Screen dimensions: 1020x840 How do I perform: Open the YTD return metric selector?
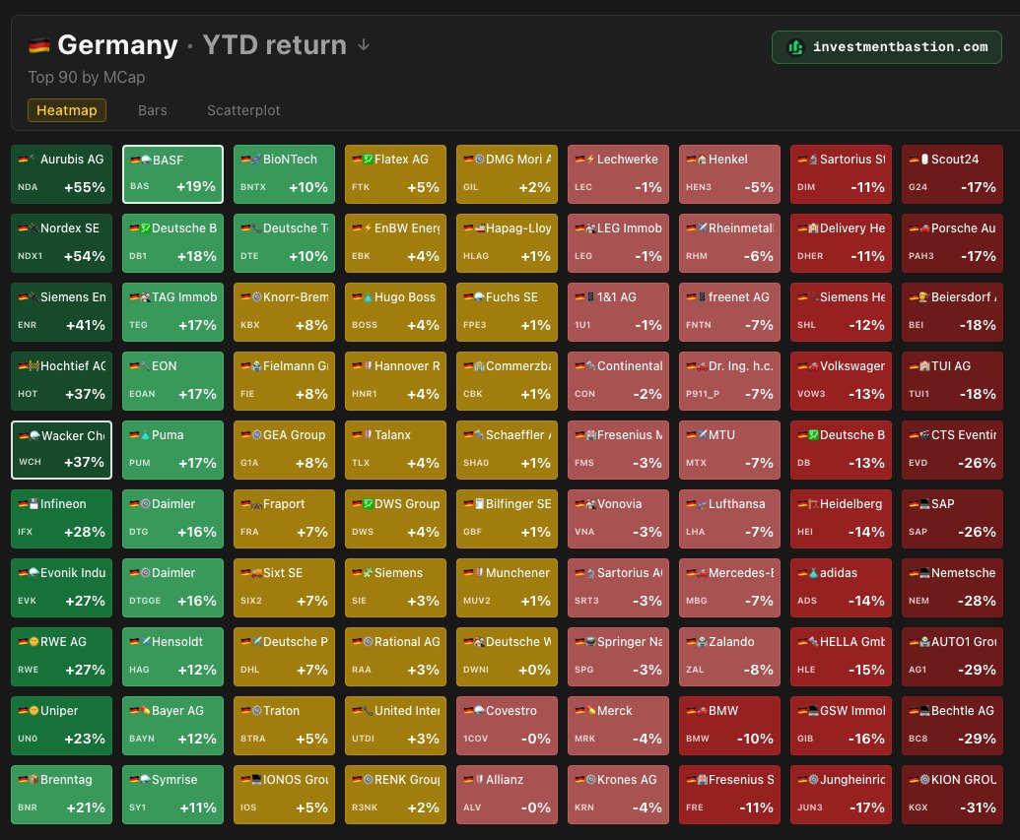click(x=275, y=45)
